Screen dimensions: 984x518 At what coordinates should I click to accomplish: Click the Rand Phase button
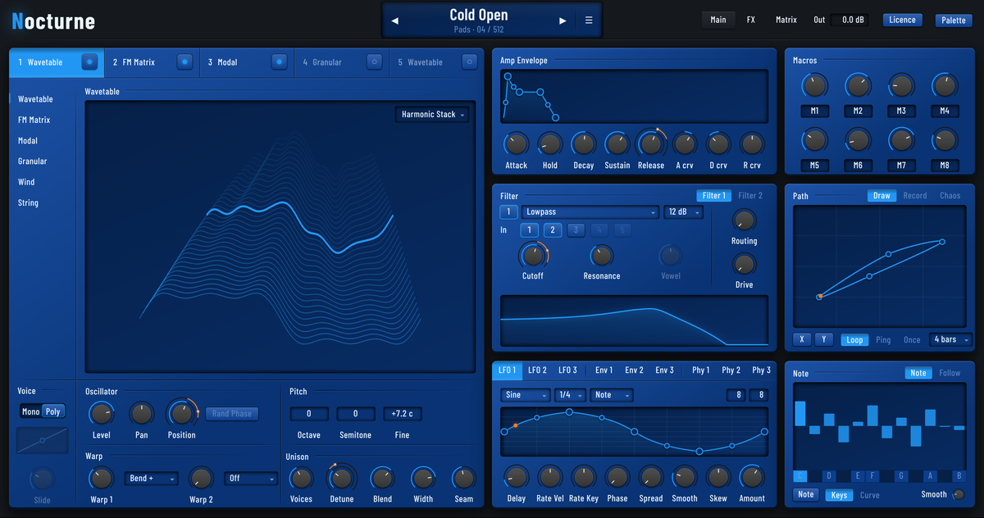click(232, 414)
